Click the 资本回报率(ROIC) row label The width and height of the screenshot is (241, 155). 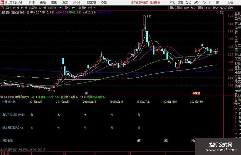click(13, 128)
